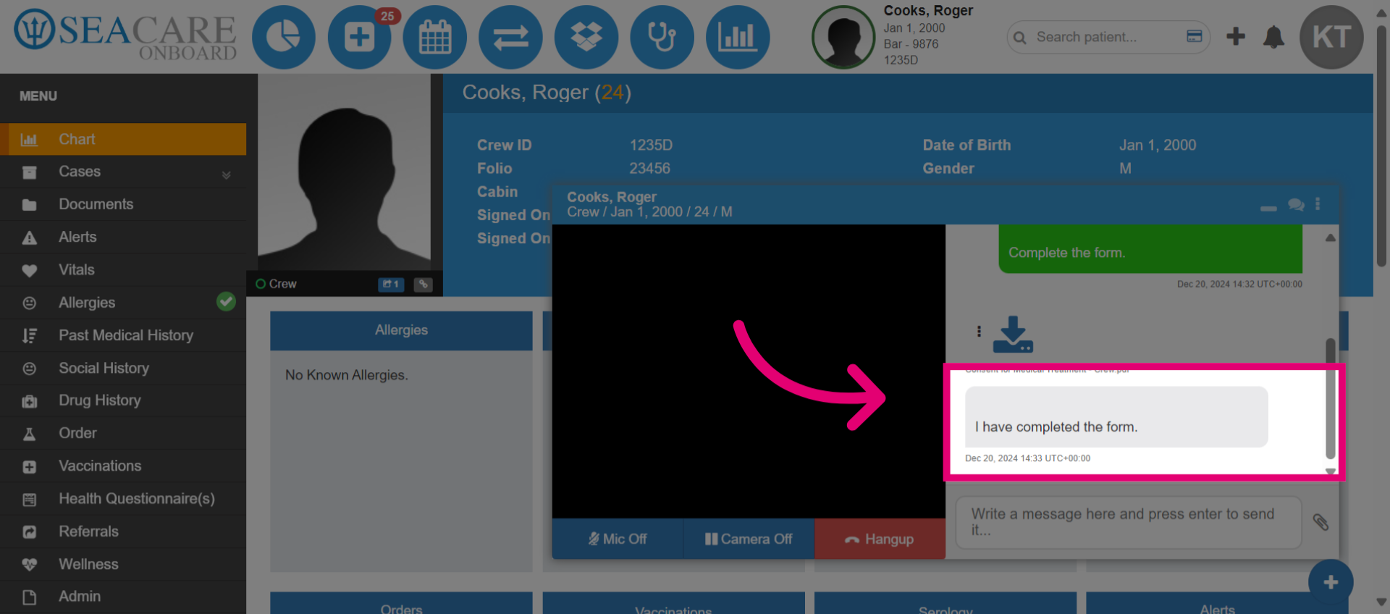Viewport: 1390px width, 614px height.
Task: Click the SeaCare Onboard logo
Action: (x=125, y=36)
